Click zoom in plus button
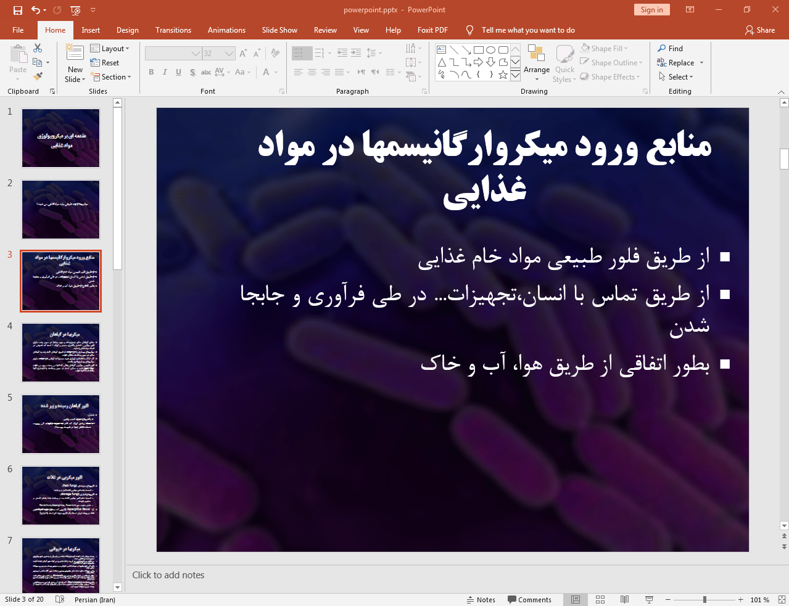The height and width of the screenshot is (606, 789). point(740,600)
